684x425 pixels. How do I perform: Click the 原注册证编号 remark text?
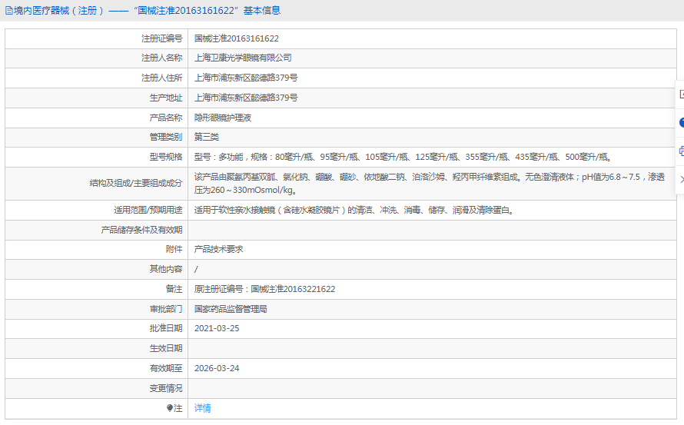pos(264,290)
